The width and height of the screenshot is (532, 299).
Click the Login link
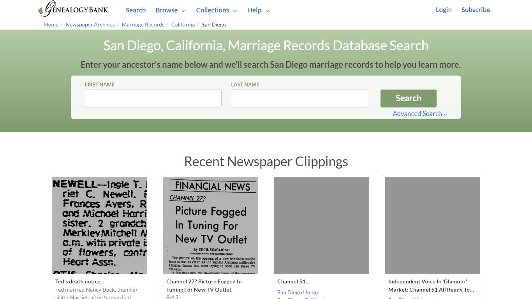444,10
